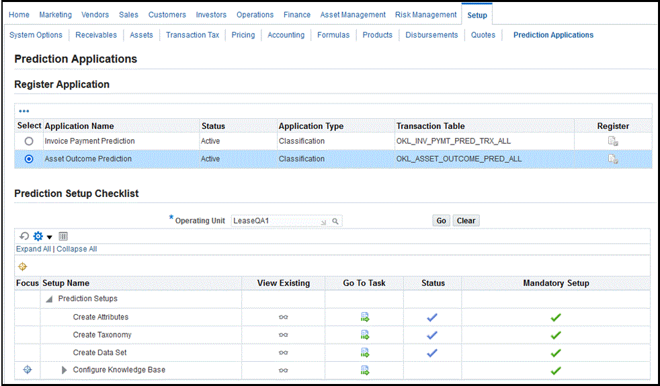The image size is (660, 386).
Task: Select the Setup tab
Action: [477, 15]
